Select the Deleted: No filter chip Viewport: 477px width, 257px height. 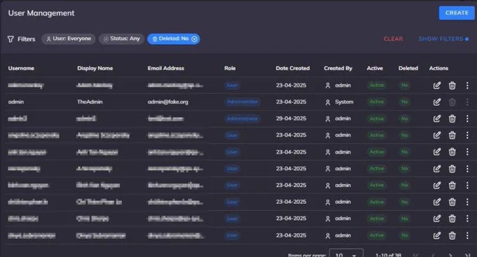pyautogui.click(x=173, y=39)
